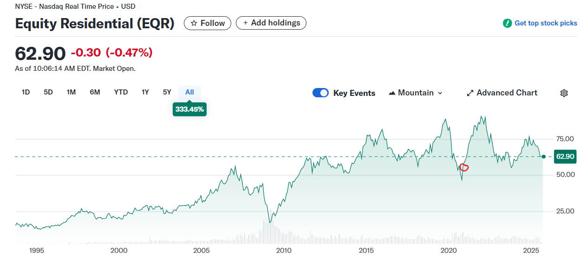Click the -0.30 (-0.47%) price change text
The width and height of the screenshot is (585, 265).
click(x=111, y=53)
